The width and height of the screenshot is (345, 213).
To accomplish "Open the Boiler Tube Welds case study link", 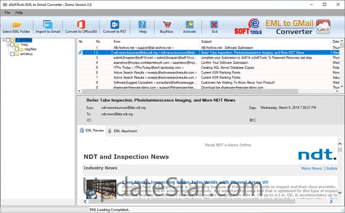I will click(195, 182).
